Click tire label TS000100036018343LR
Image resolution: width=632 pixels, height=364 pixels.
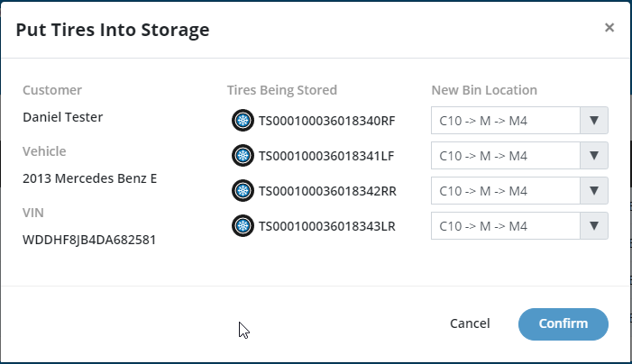click(327, 226)
